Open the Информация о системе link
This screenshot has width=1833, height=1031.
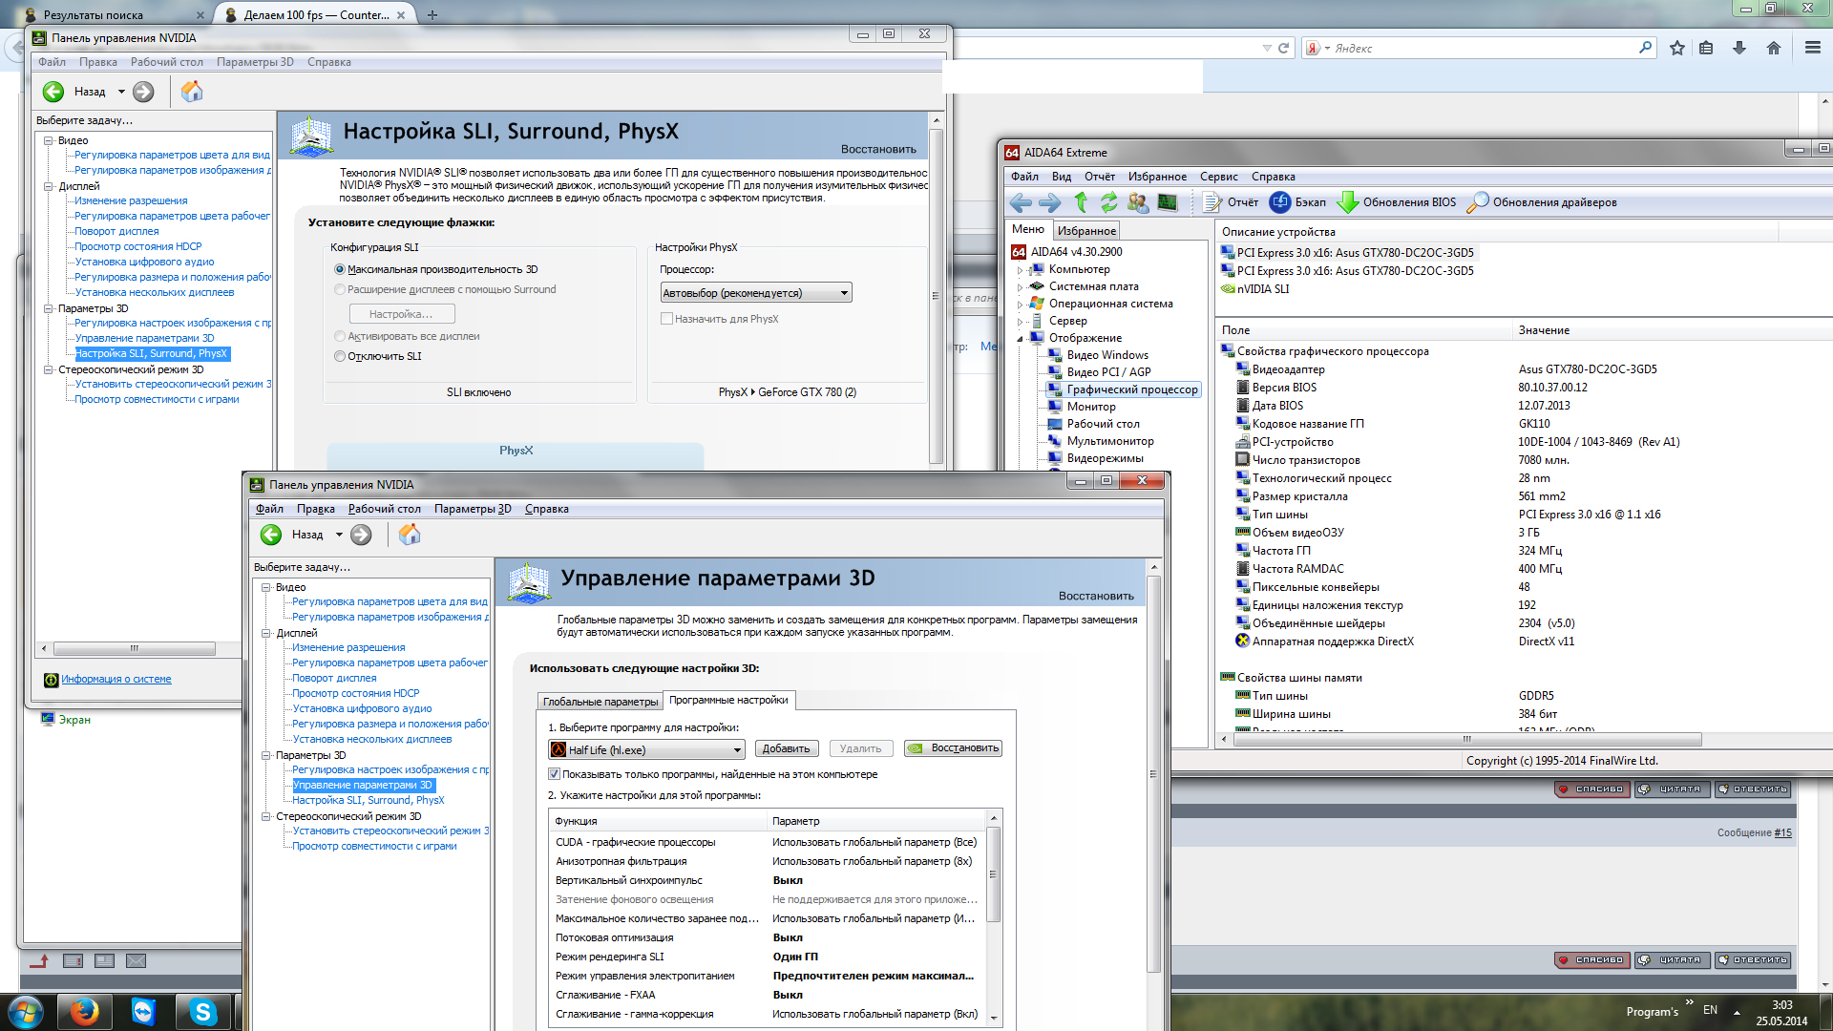[116, 680]
